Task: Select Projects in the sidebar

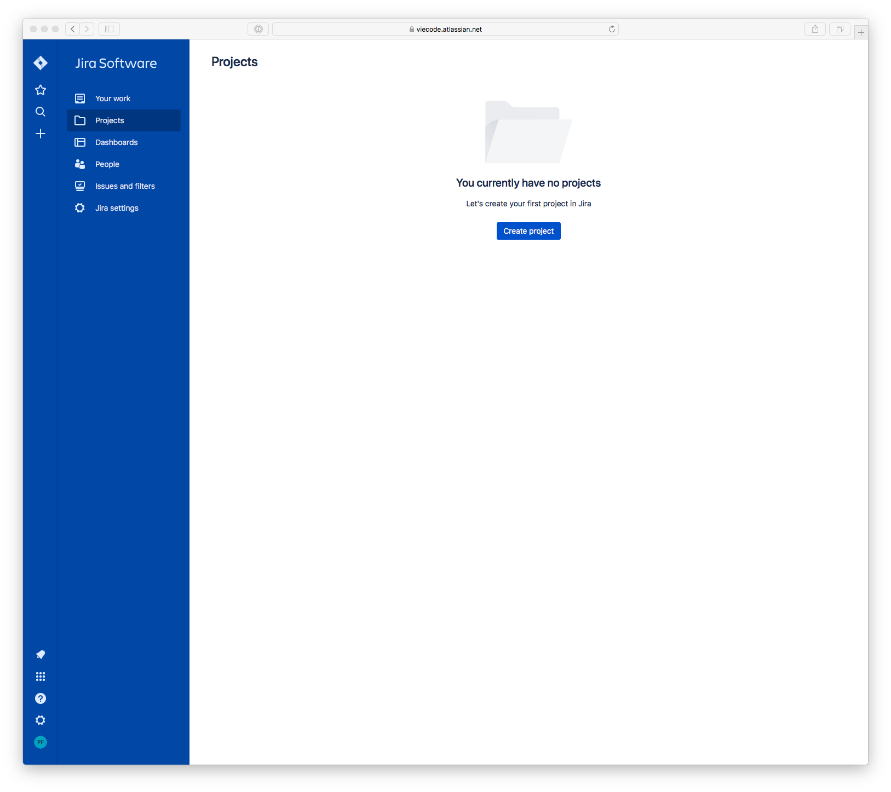Action: 110,120
